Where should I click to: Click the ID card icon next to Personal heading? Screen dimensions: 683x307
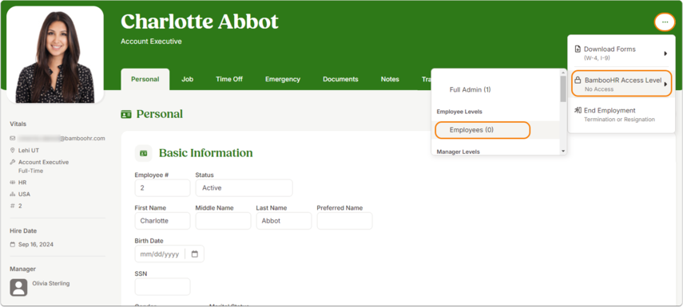pyautogui.click(x=126, y=114)
